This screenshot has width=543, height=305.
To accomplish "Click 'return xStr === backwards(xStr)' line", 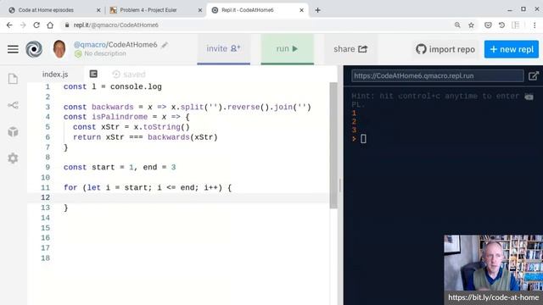I will click(145, 137).
